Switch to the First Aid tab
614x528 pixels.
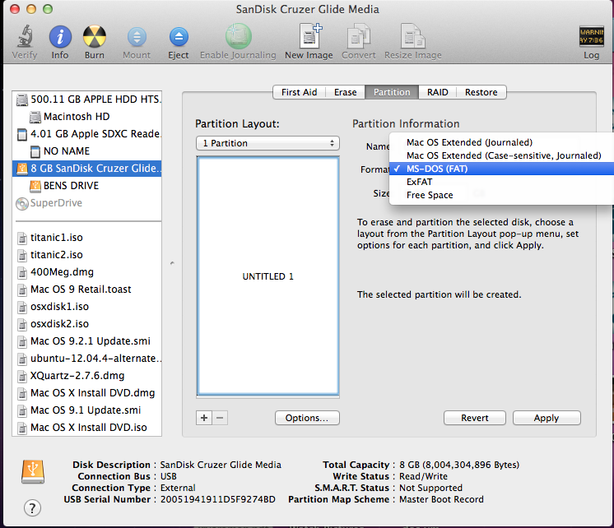[299, 92]
